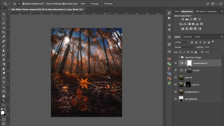The image size is (224, 126).
Task: Add a Color Balance adjustment
Action: pyautogui.click(x=185, y=24)
